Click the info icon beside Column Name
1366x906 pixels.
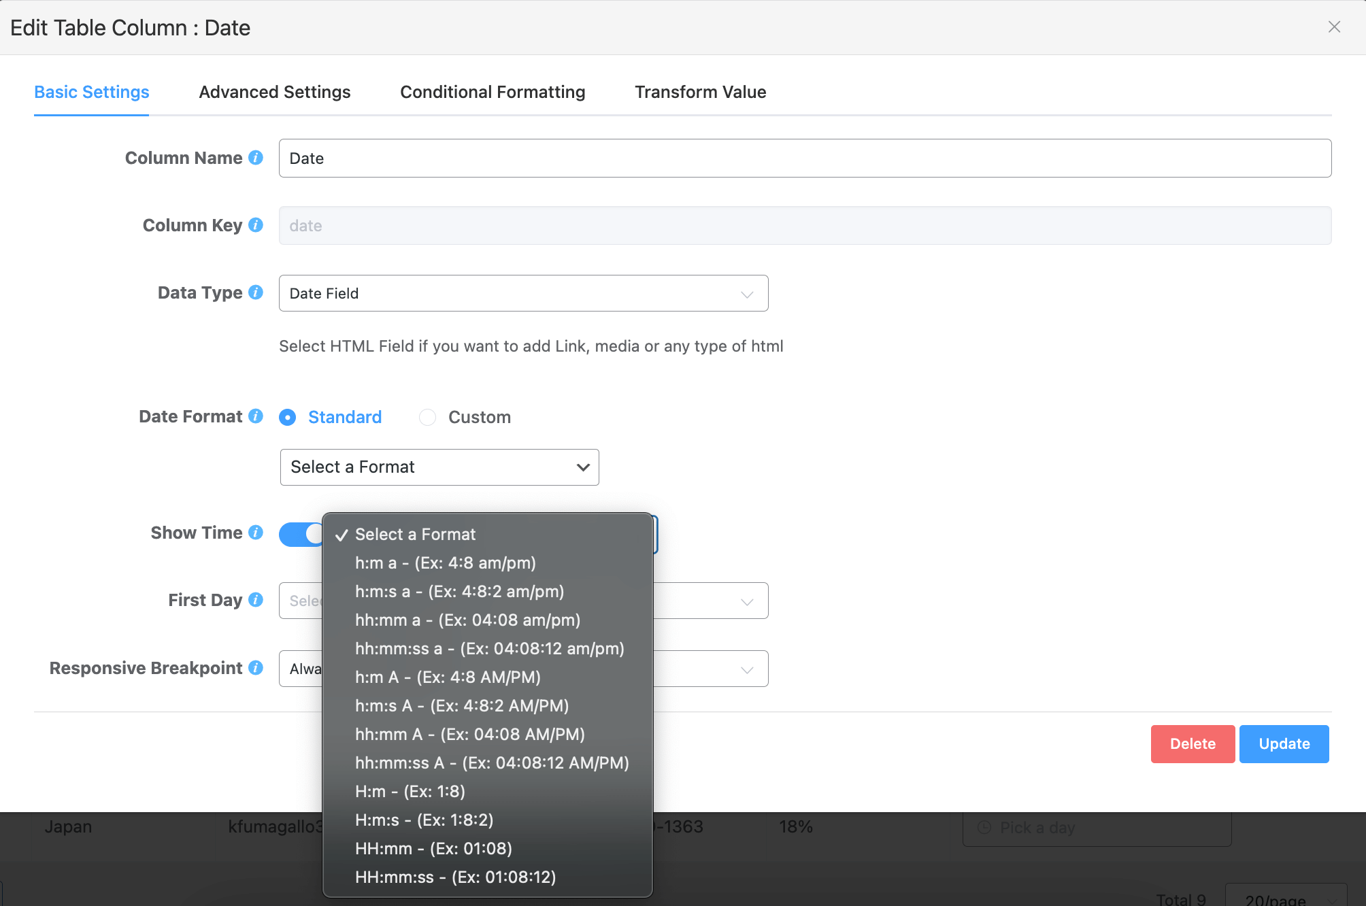tap(256, 158)
